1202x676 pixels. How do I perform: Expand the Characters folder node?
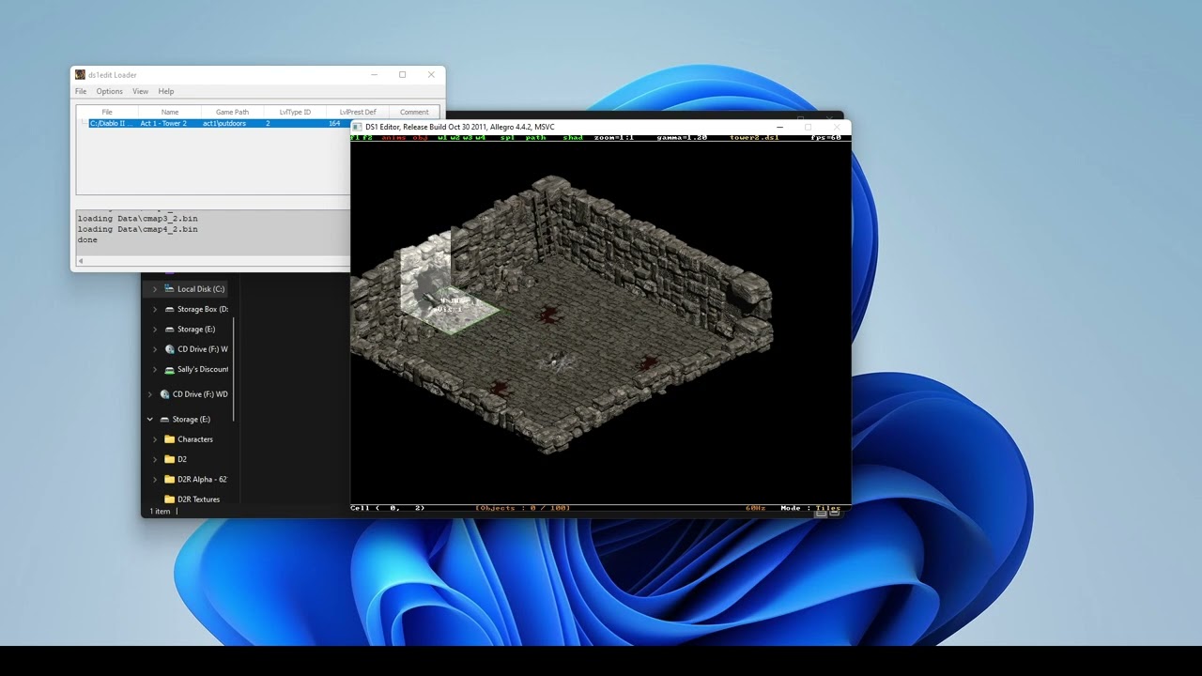[155, 439]
